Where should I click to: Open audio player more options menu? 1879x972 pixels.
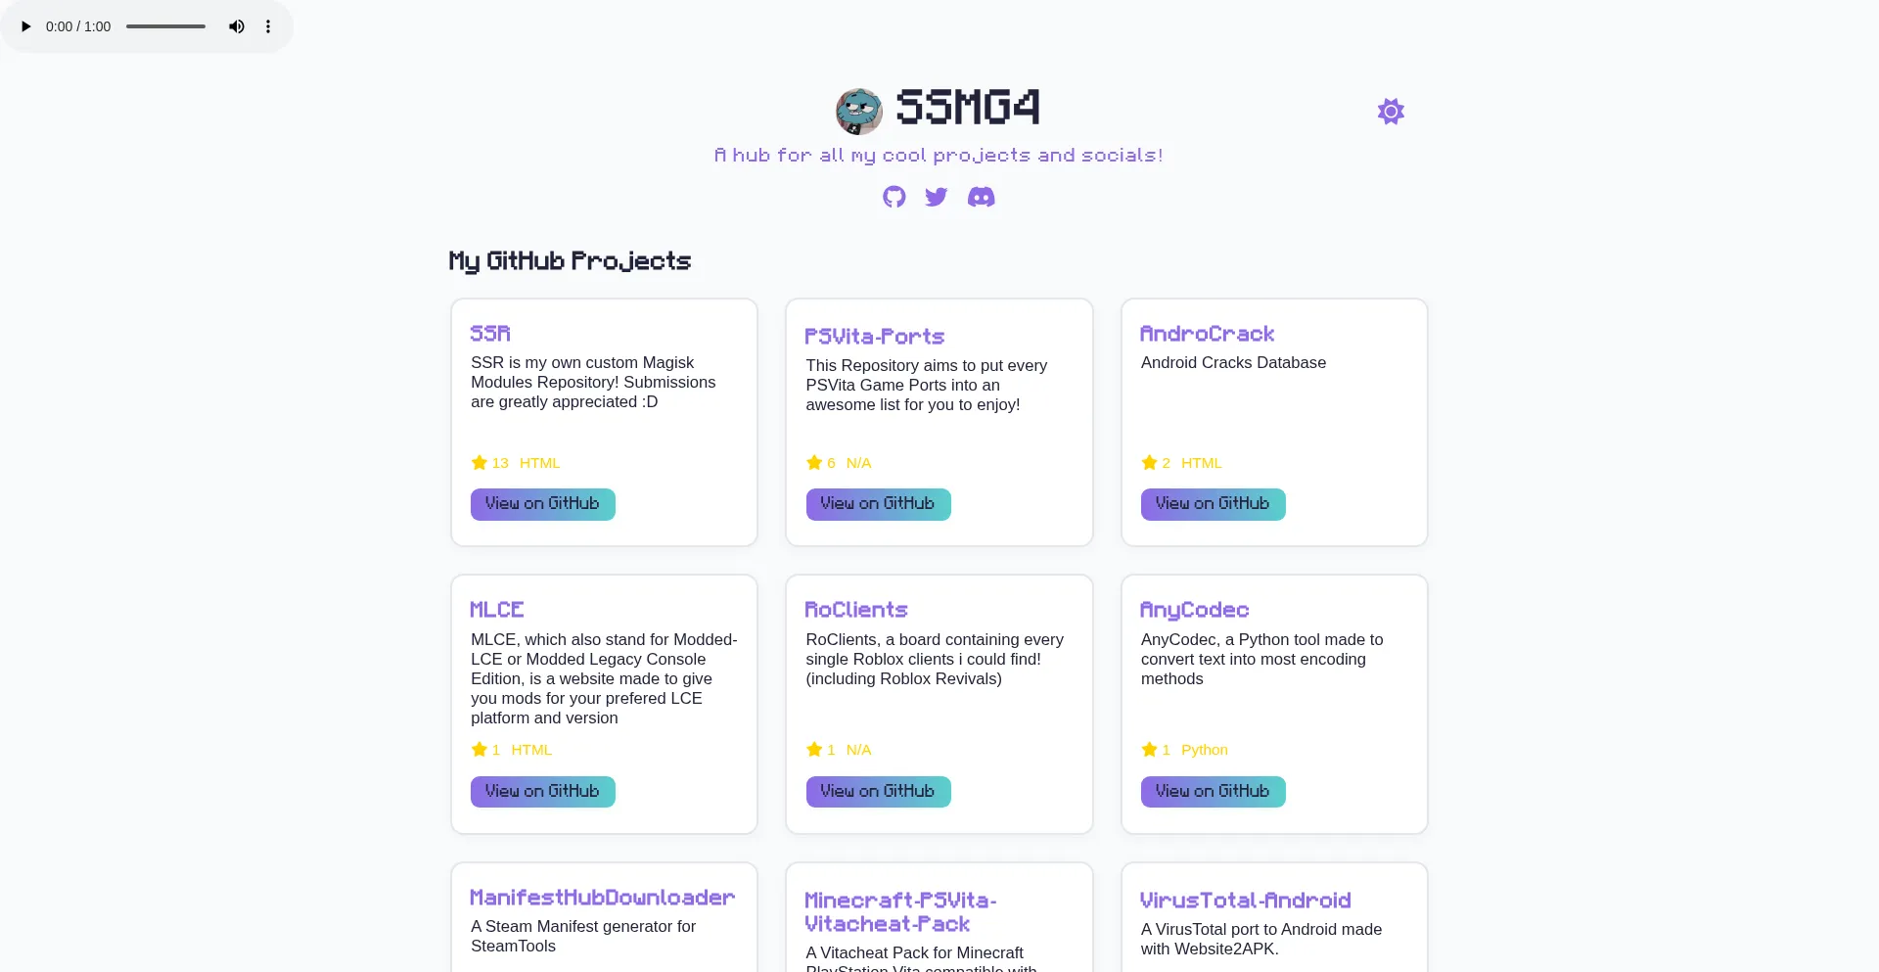click(x=268, y=26)
